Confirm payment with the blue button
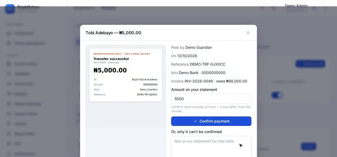This screenshot has width=337, height=157. click(211, 121)
